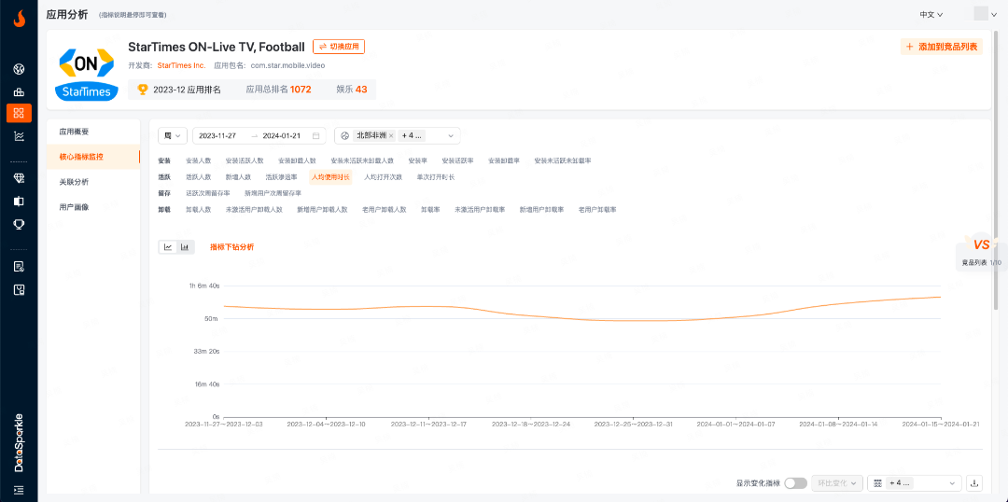
Task: Switch to line chart view icon
Action: click(168, 247)
